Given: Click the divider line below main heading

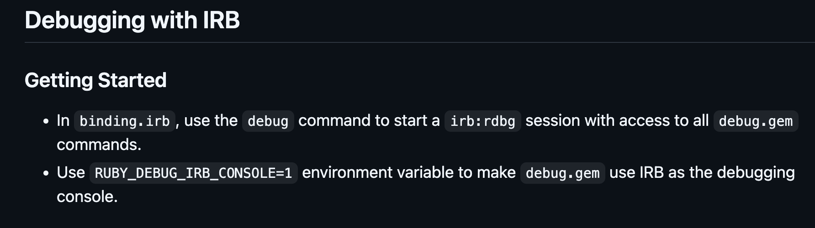Looking at the screenshot, I should pyautogui.click(x=411, y=42).
